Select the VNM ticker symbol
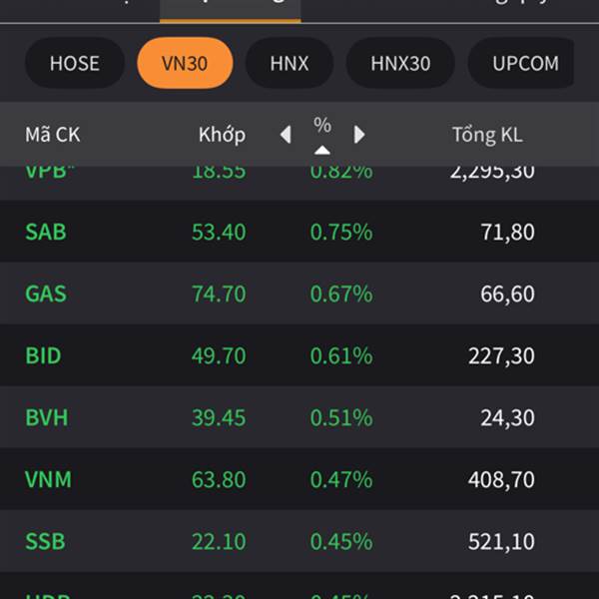The width and height of the screenshot is (599, 599). coord(48,479)
